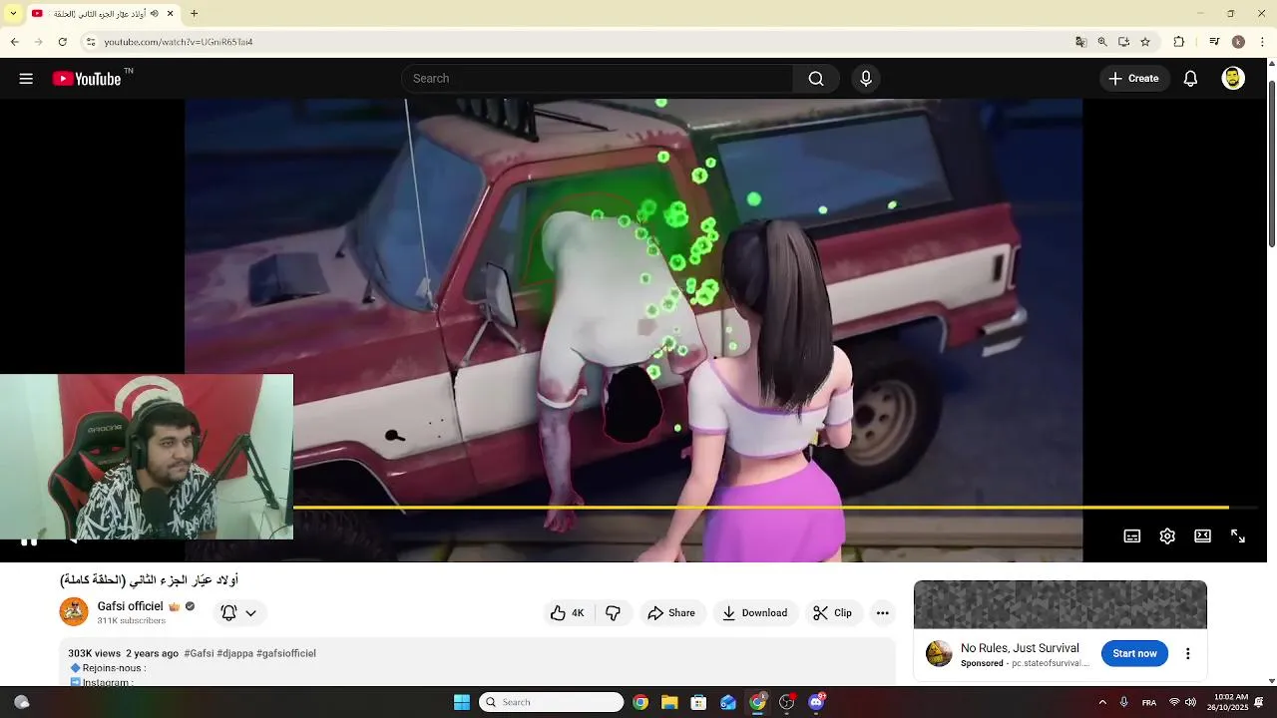The image size is (1277, 718).
Task: Open the Gafsi officiel channel name
Action: [130, 606]
